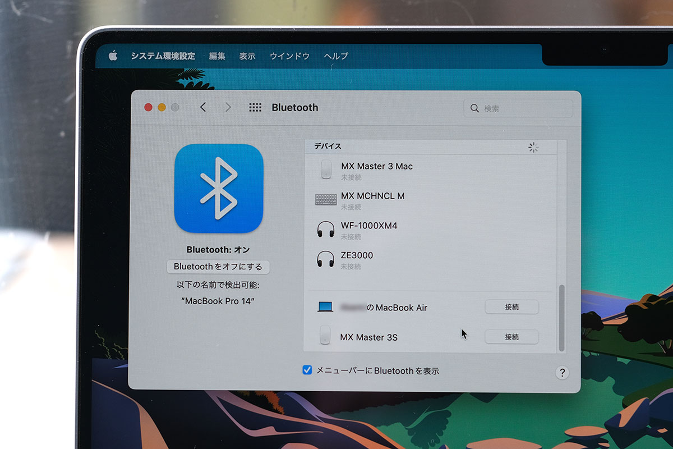Open the 編集 menu

pos(217,56)
